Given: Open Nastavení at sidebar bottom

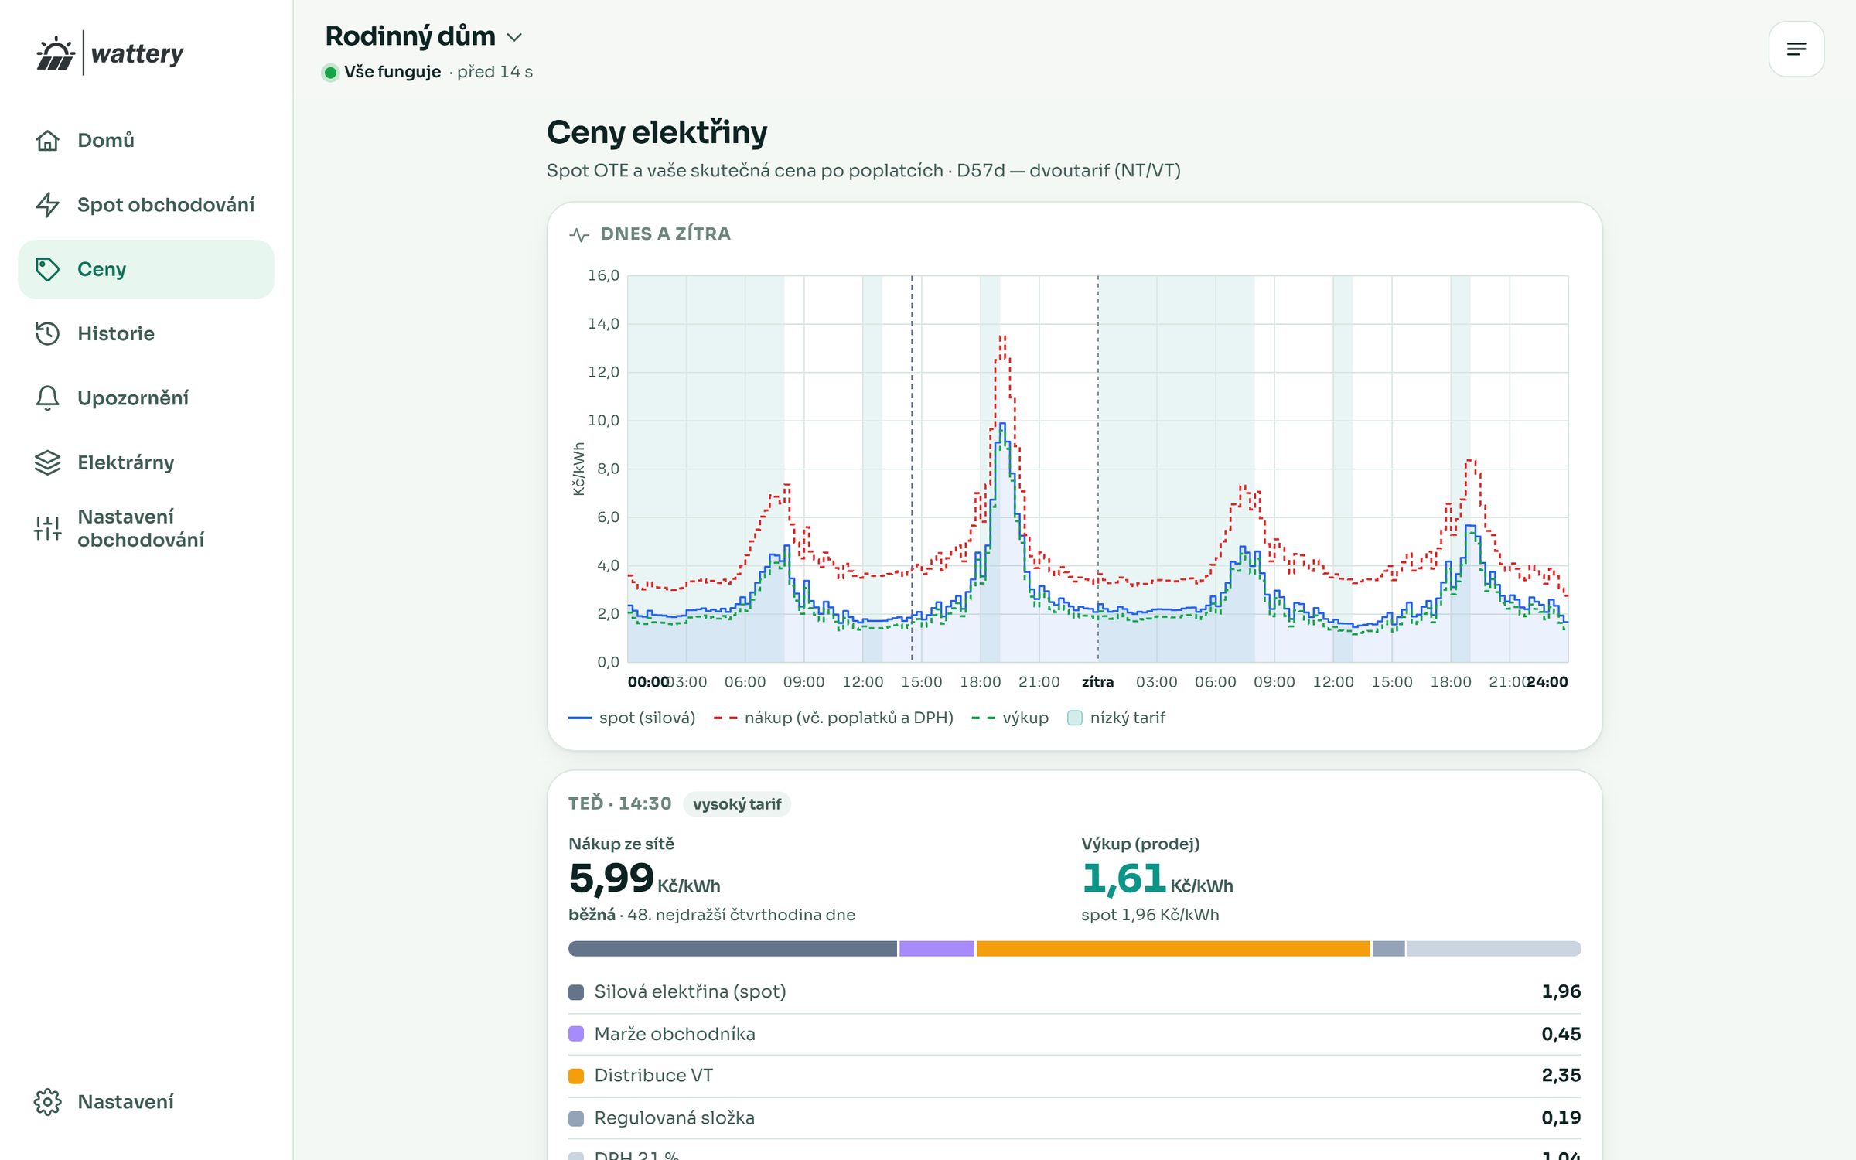Looking at the screenshot, I should pos(146,1102).
